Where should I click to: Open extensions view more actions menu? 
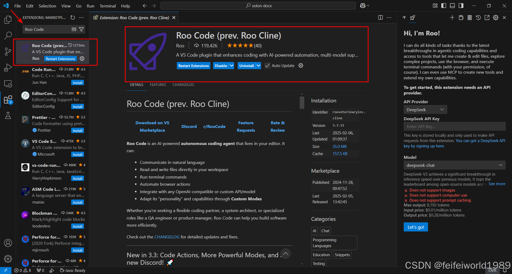click(x=81, y=18)
